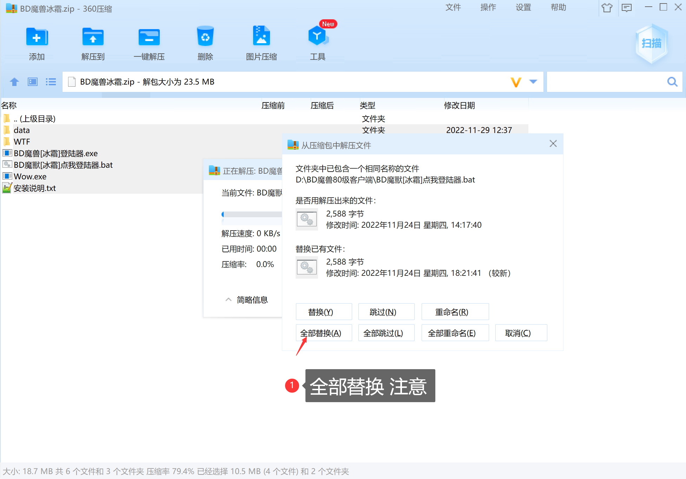
Task: Select the Wow.exe file name
Action: point(30,177)
